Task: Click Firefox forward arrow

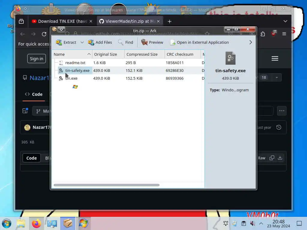Action: (x=33, y=34)
